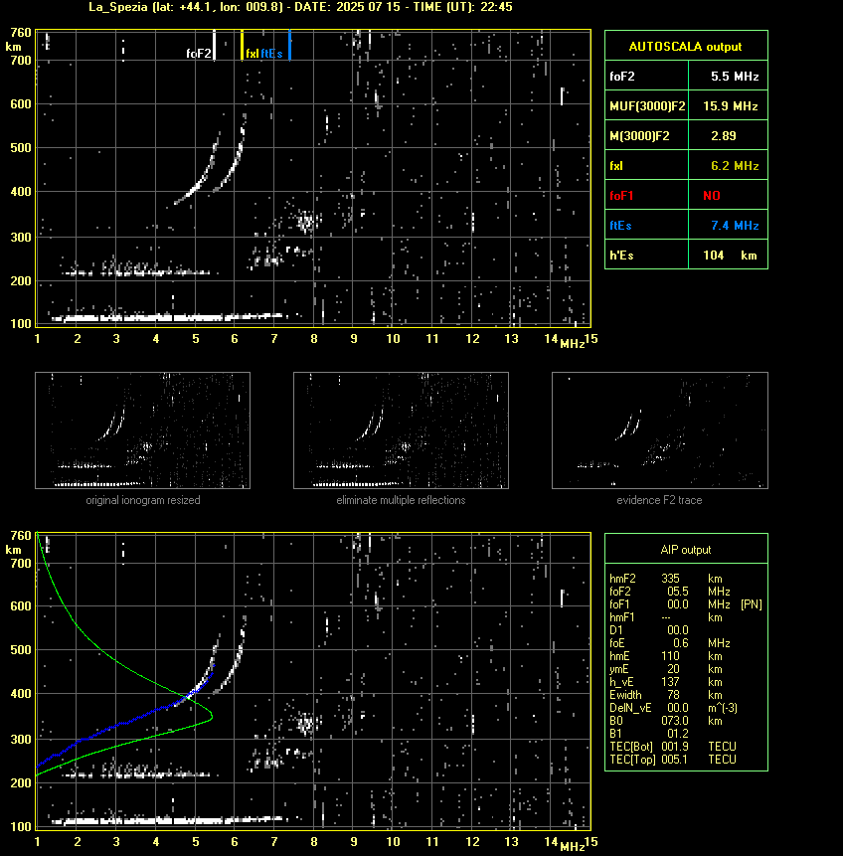This screenshot has width=843, height=856.
Task: Open the eliminate multiple reflections thumbnail
Action: pyautogui.click(x=401, y=430)
